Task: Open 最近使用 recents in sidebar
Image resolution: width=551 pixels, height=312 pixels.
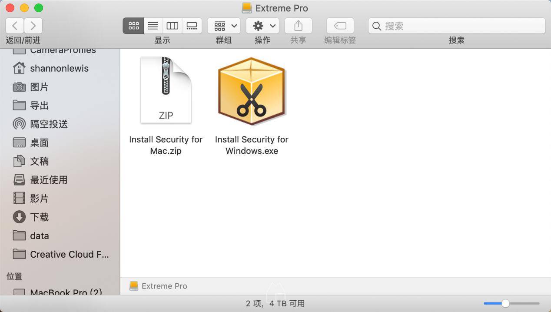Action: [60, 180]
